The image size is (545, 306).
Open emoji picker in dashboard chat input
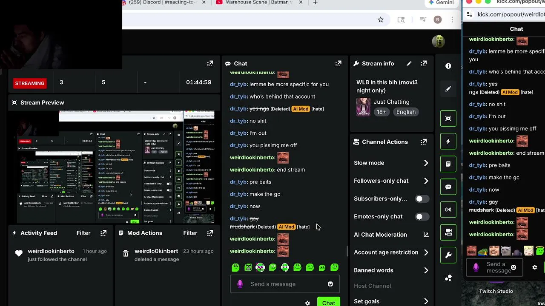[330, 284]
